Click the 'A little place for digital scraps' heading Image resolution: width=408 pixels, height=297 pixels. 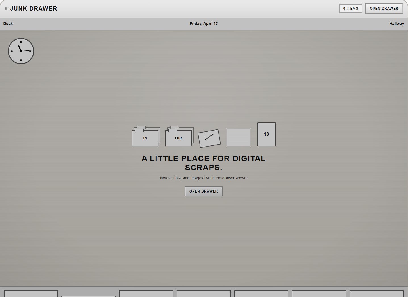coord(204,163)
